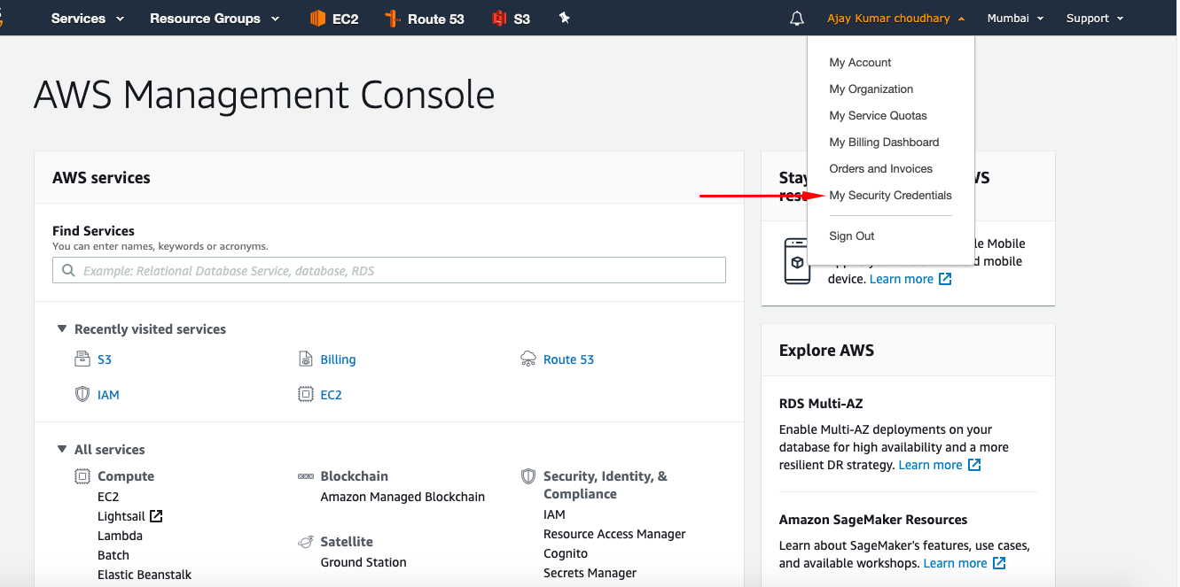Open the Resource Groups dropdown
The width and height of the screenshot is (1180, 587).
[215, 18]
